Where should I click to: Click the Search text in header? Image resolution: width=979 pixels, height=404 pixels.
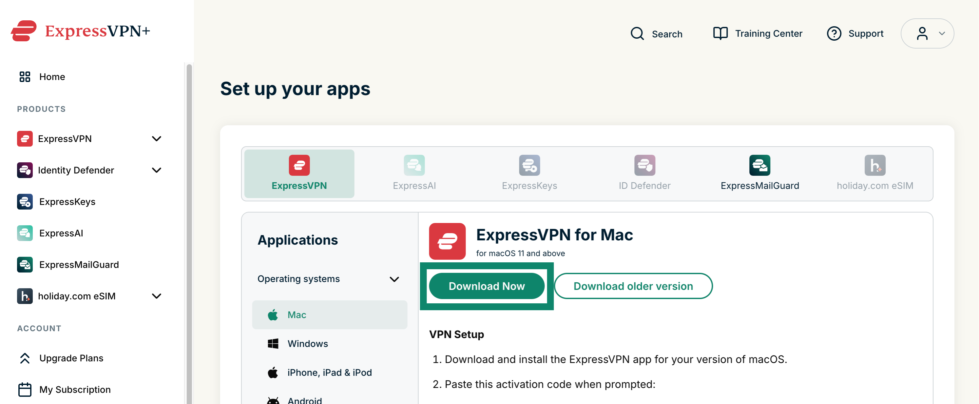667,34
